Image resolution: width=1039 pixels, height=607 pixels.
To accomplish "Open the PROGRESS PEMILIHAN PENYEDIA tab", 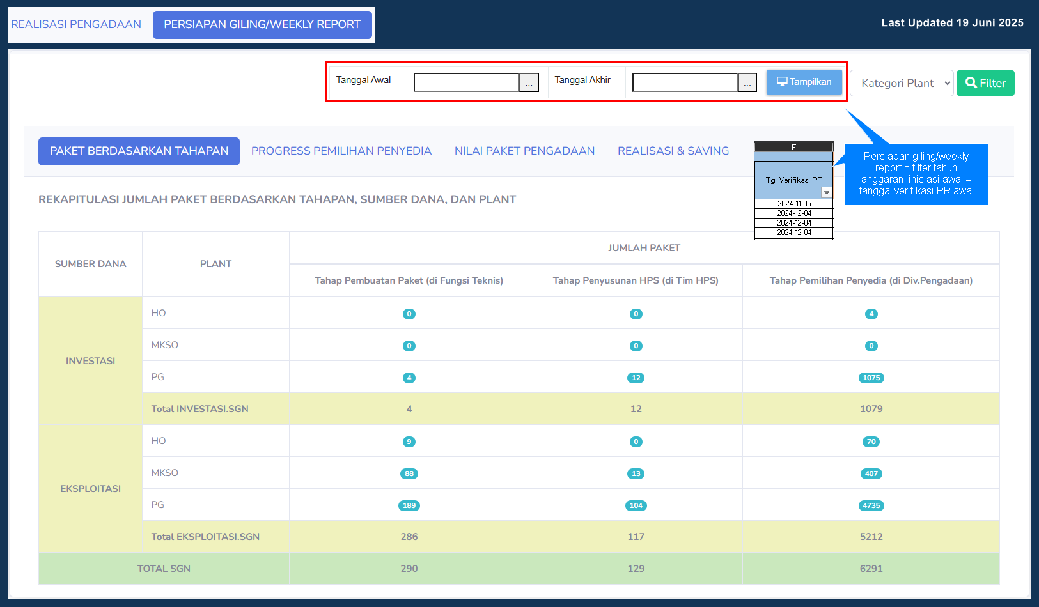I will tap(341, 151).
